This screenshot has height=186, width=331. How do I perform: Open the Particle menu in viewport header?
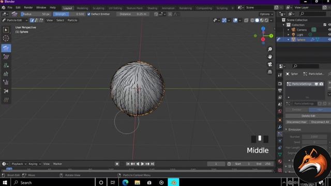(x=72, y=21)
